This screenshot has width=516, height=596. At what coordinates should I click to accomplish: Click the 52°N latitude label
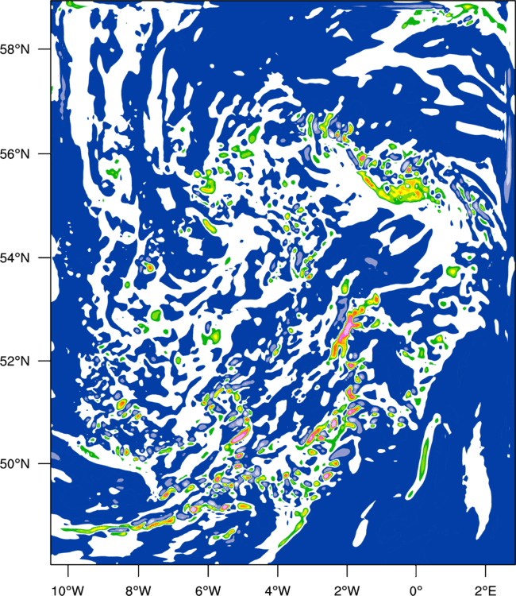tap(15, 361)
